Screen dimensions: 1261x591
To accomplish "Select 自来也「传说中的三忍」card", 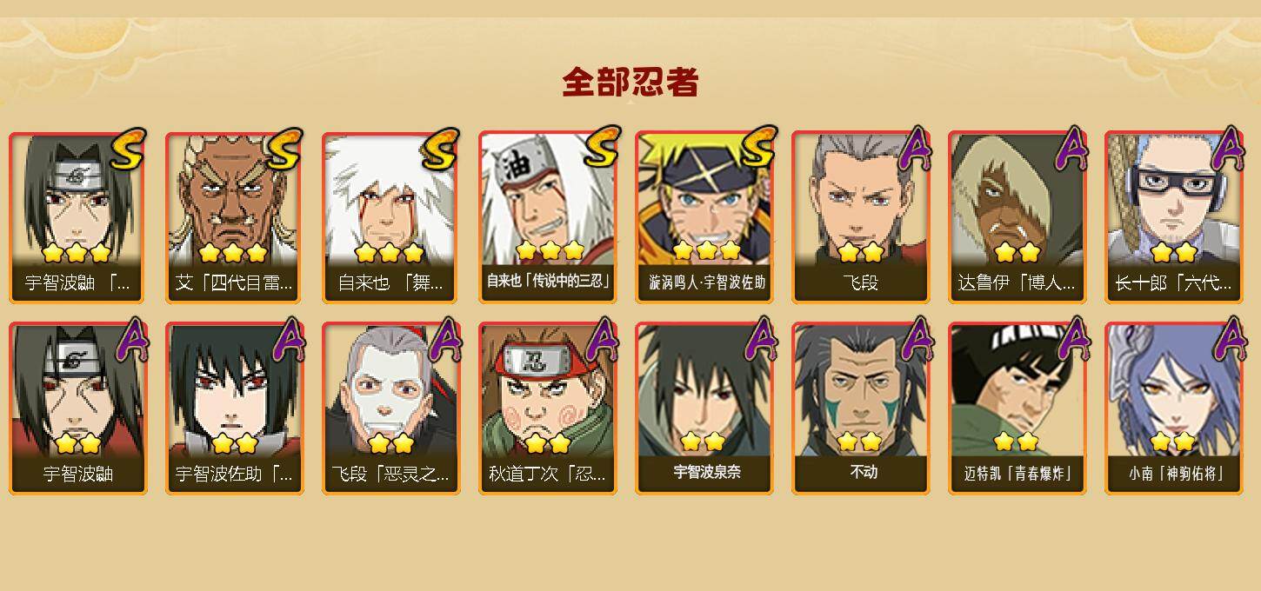I will coord(548,217).
